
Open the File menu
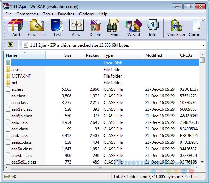tap(8, 14)
